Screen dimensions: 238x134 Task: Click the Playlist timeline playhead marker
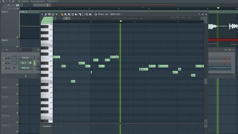pos(218,8)
